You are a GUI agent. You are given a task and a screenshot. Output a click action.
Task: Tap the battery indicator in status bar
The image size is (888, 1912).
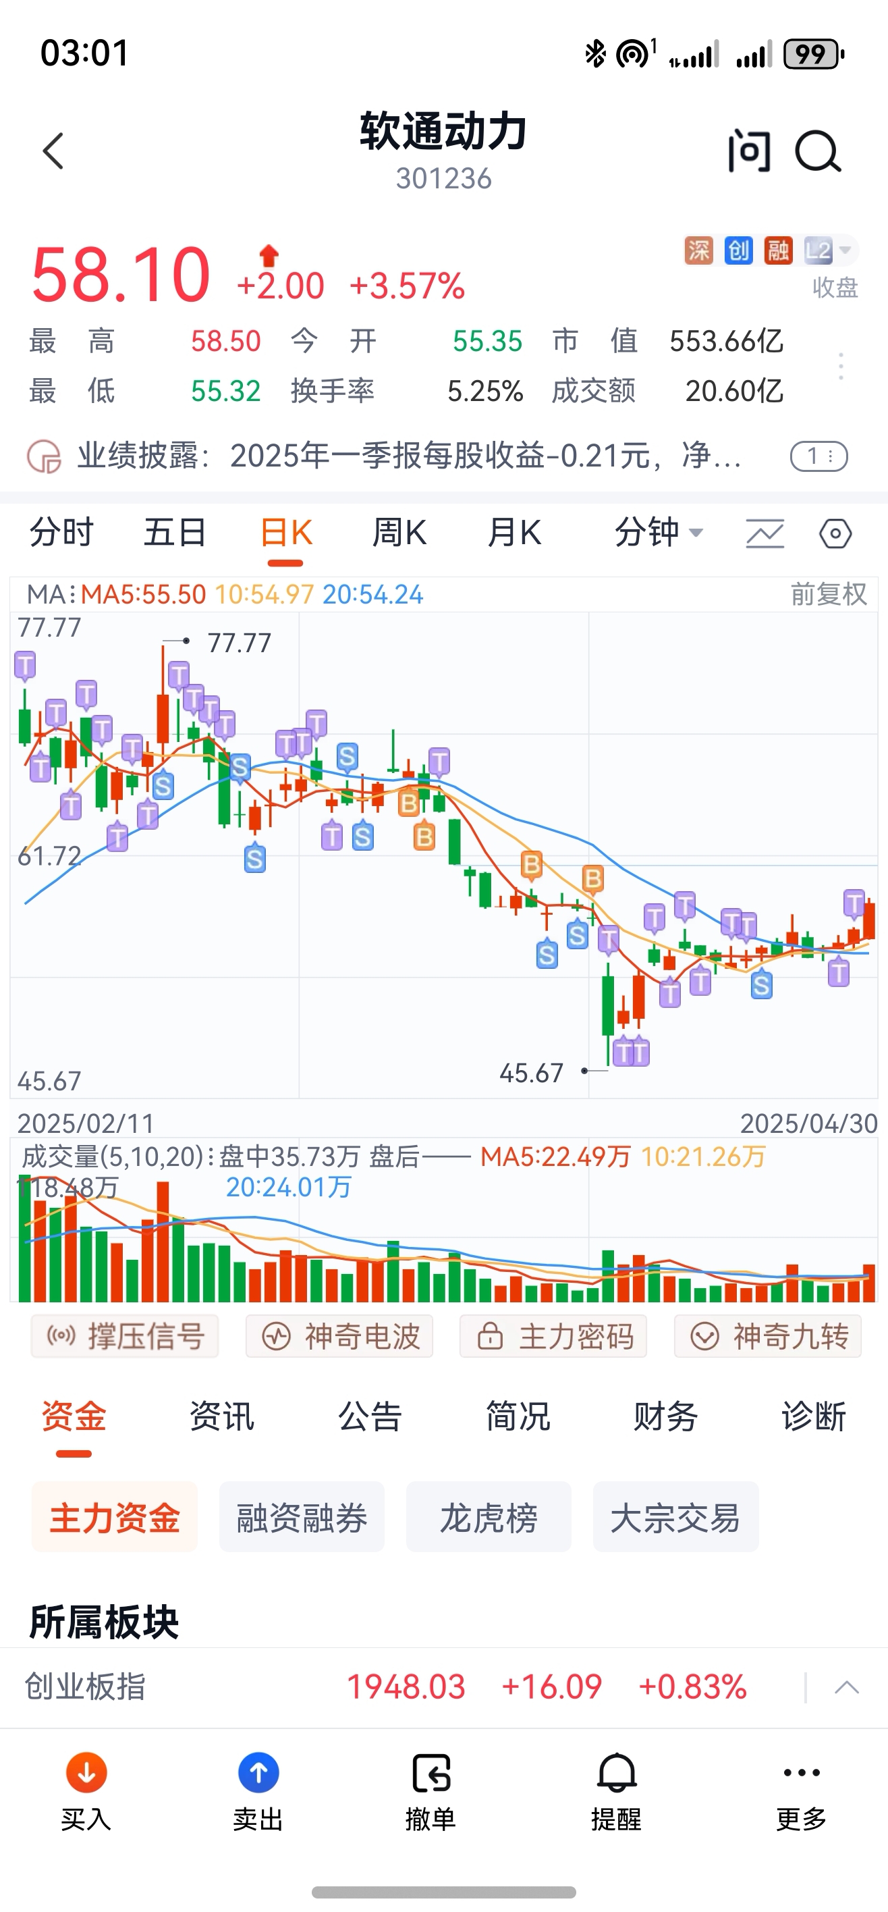[814, 54]
